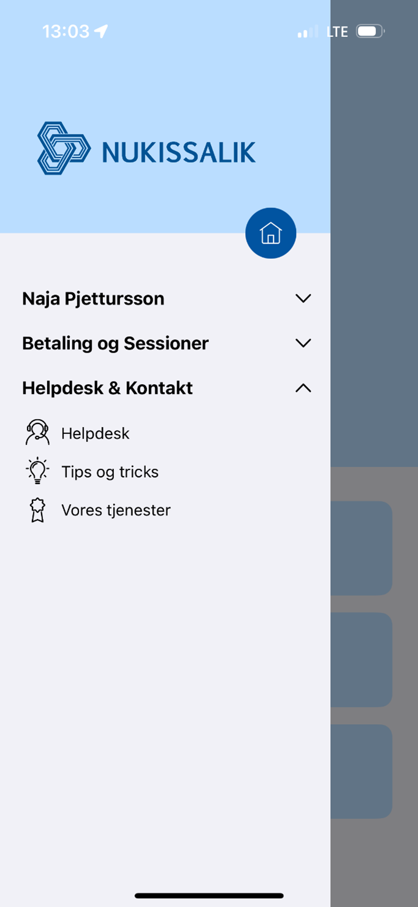Collapse Helpdesk & Kontakt chevron

(x=303, y=388)
